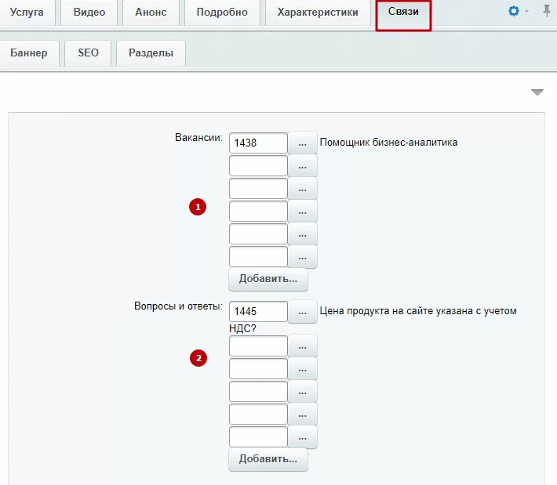Switch to the Характеристики tab

[x=318, y=13]
